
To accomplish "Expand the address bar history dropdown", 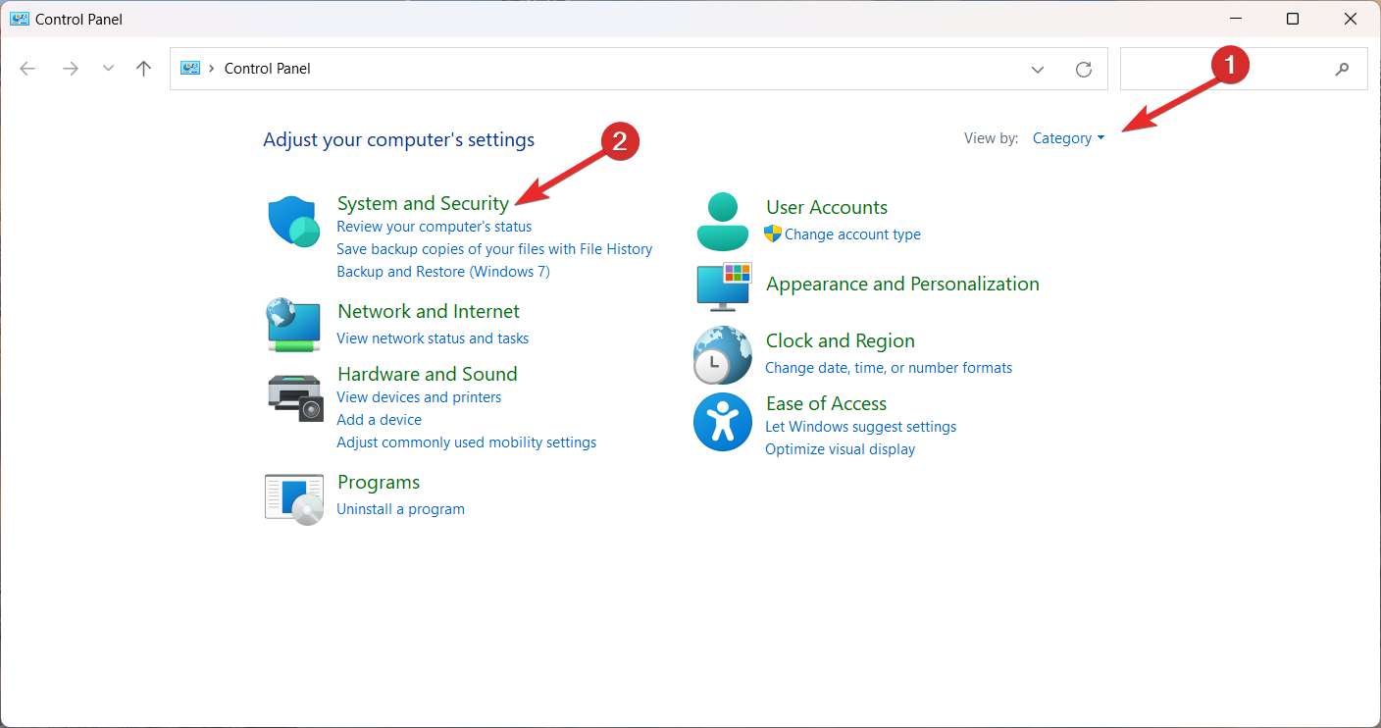I will pos(1038,69).
